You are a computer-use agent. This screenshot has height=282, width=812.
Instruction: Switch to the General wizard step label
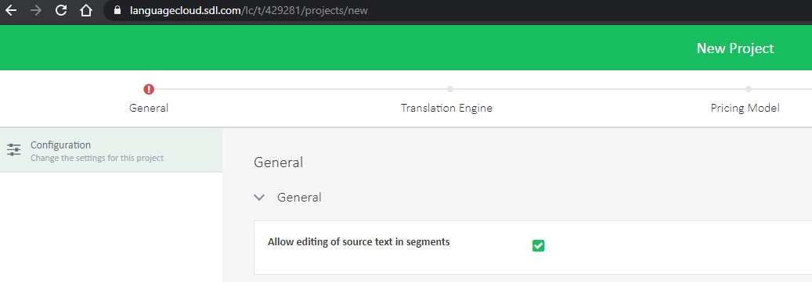[149, 108]
